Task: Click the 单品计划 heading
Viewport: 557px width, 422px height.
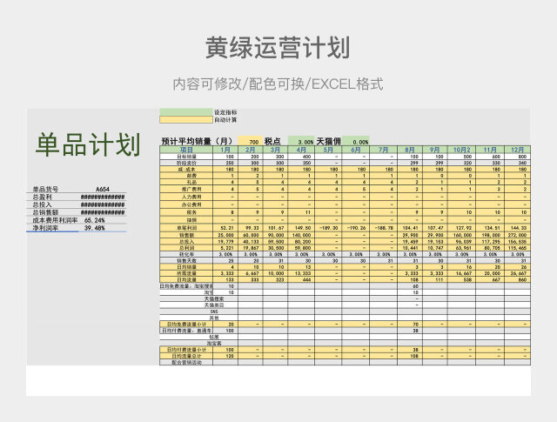Action: 88,144
